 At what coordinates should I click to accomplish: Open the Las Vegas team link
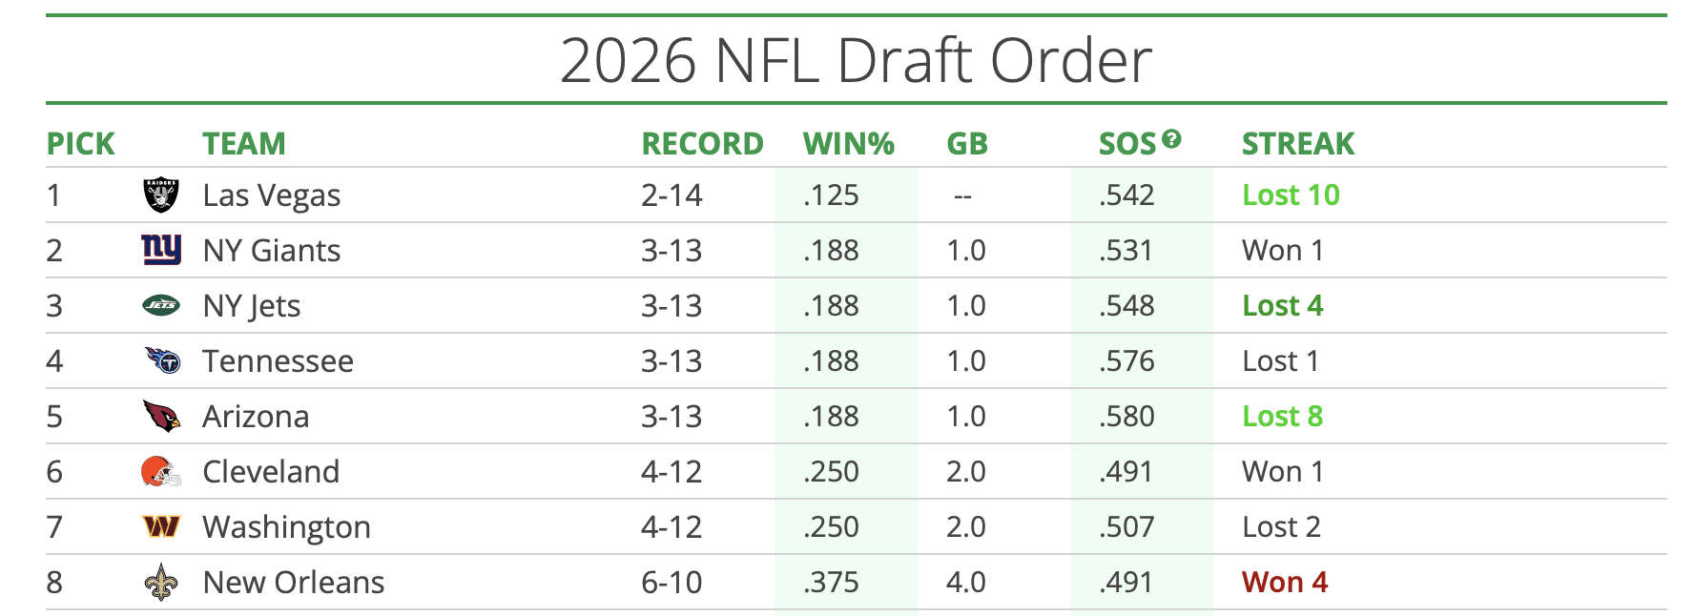pos(271,195)
